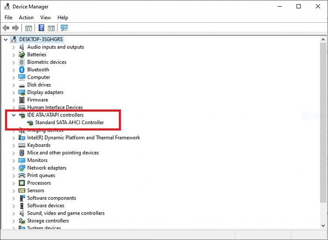Screen dimensions: 328x240
Task: Expand Audio inputs and outputs
Action: (14, 47)
